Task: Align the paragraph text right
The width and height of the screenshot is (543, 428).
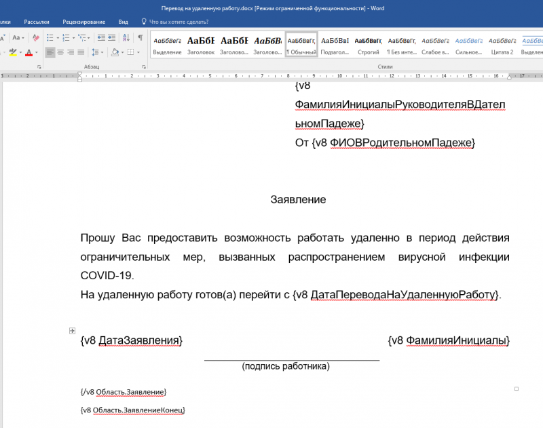Action: pos(71,52)
